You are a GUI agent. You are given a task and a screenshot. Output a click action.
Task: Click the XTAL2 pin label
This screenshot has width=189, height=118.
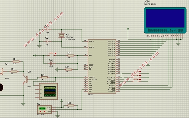[x=91, y=48]
